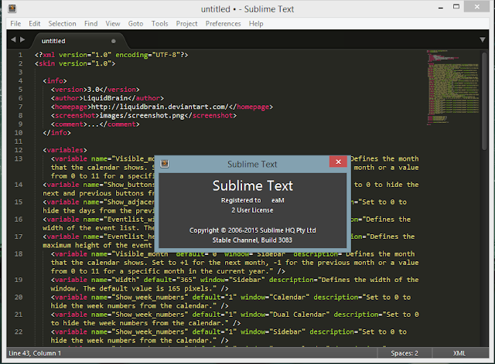Open the Selection menu

pyautogui.click(x=62, y=24)
